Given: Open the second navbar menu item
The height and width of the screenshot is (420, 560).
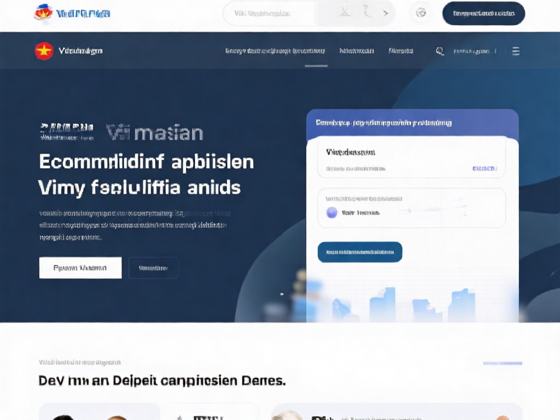Looking at the screenshot, I should click(357, 51).
